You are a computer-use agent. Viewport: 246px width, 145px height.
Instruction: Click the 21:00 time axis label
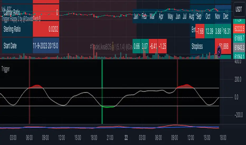(110, 138)
